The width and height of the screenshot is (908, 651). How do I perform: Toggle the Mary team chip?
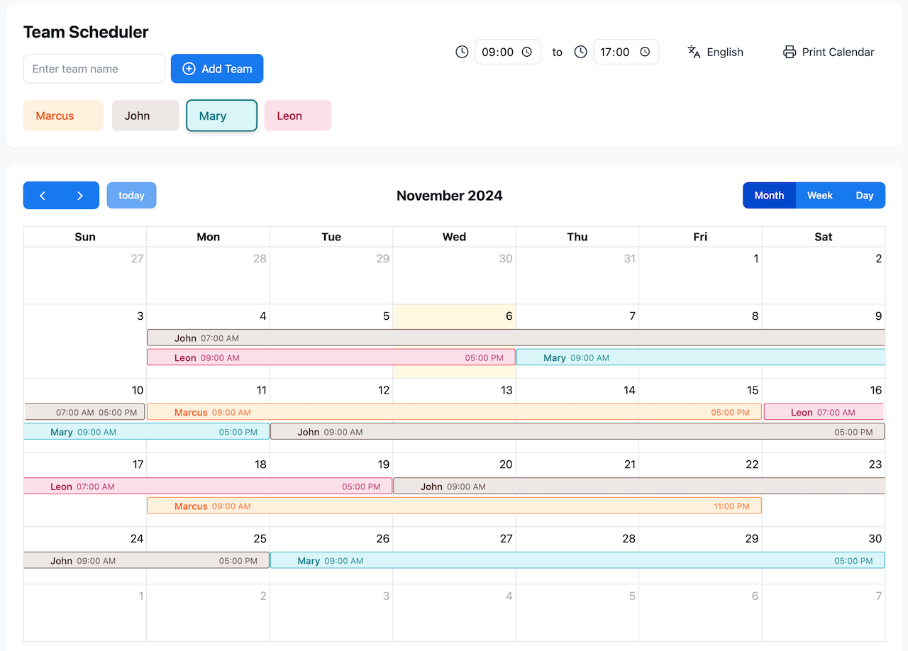(x=221, y=116)
